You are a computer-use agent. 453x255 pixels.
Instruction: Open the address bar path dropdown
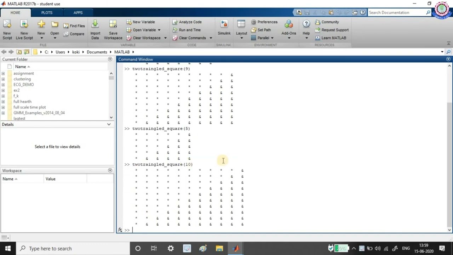[442, 52]
